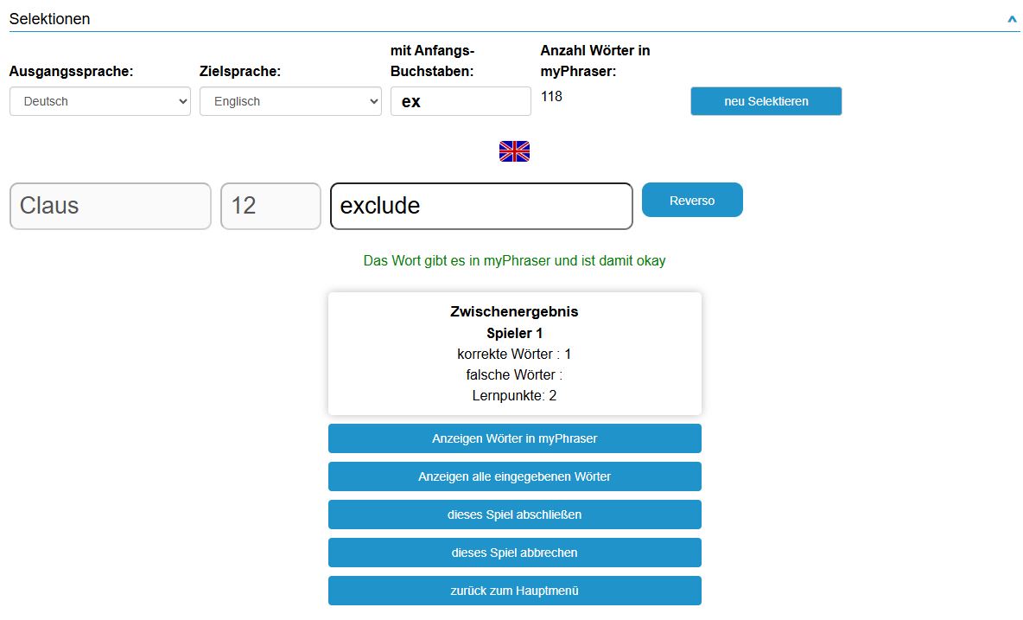The width and height of the screenshot is (1023, 620).
Task: Go back with 'zurück zum Hauptmenü'
Action: tap(515, 591)
